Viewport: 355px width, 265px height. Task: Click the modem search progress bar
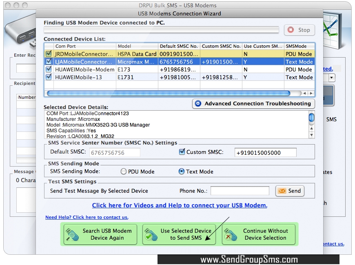pos(161,30)
